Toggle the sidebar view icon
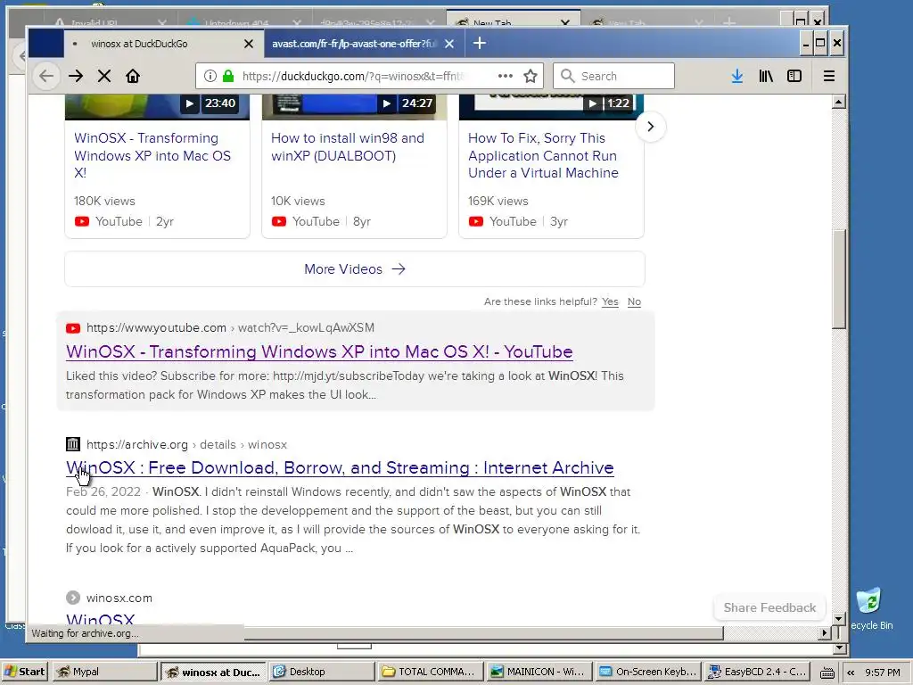The width and height of the screenshot is (913, 685). pyautogui.click(x=794, y=76)
